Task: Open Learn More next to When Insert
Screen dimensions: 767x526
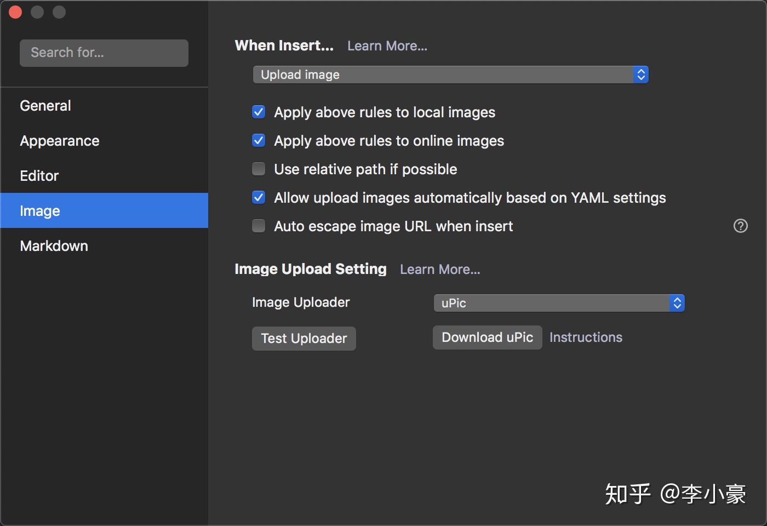Action: (387, 46)
